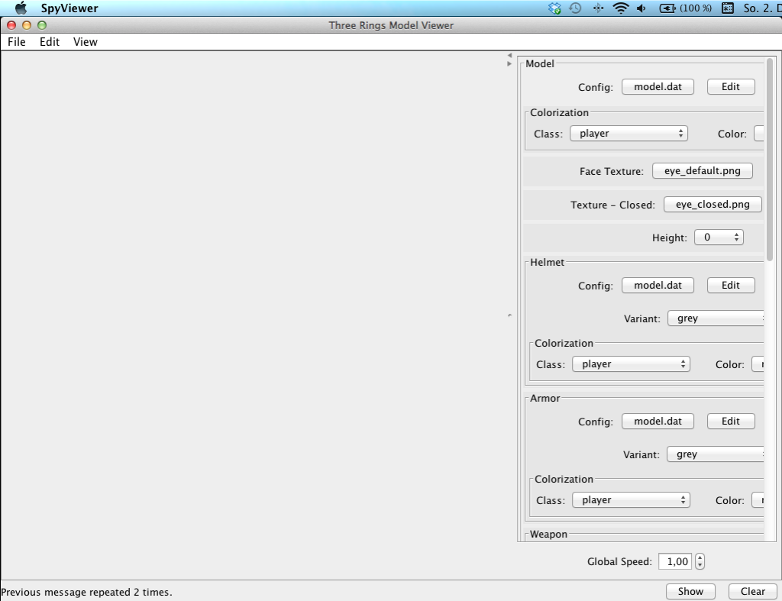Image resolution: width=782 pixels, height=601 pixels.
Task: Open the File menu
Action: pyautogui.click(x=16, y=42)
